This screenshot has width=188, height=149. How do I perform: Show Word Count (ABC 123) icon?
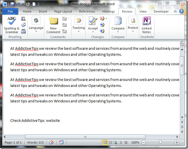(23, 31)
